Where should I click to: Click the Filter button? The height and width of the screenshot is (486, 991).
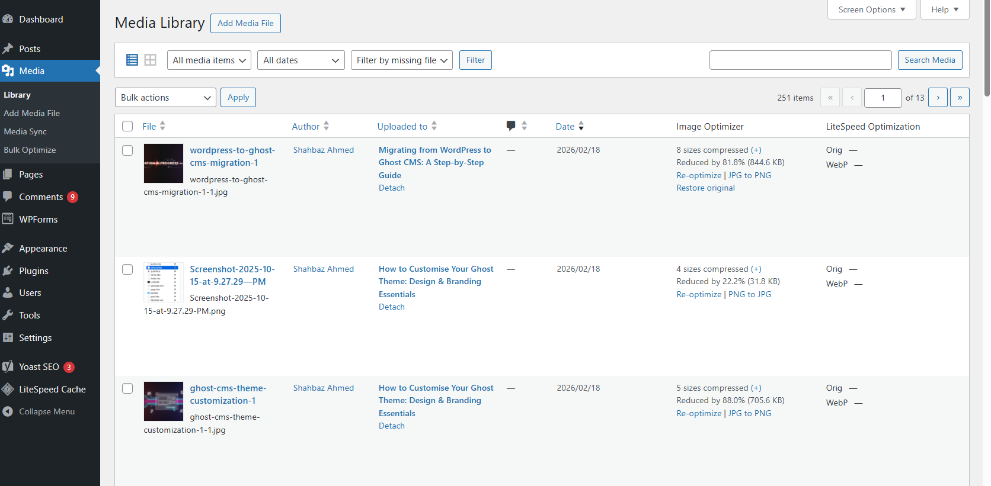(475, 60)
